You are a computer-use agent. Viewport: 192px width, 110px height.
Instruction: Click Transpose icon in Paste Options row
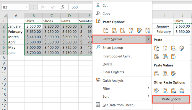[131, 30]
